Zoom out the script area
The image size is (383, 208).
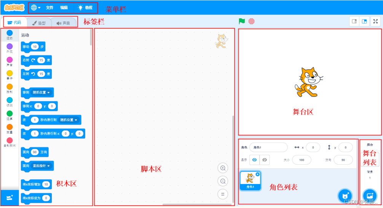pyautogui.click(x=223, y=181)
